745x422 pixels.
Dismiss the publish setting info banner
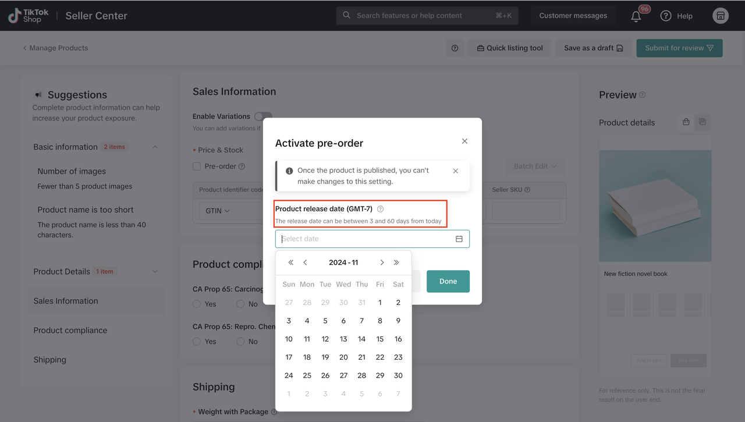point(455,171)
